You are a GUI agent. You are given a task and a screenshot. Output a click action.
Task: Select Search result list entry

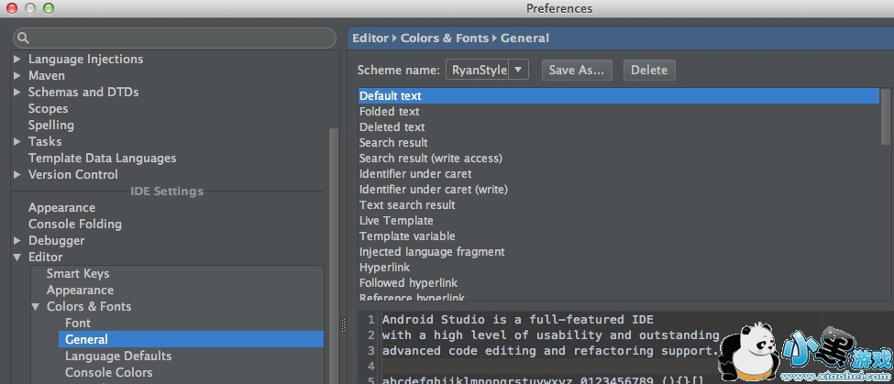pyautogui.click(x=393, y=143)
